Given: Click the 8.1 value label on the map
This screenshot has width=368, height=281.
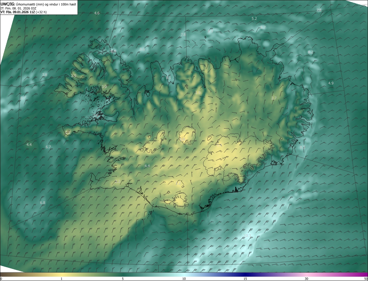Looking at the screenshot, I should (x=168, y=78).
